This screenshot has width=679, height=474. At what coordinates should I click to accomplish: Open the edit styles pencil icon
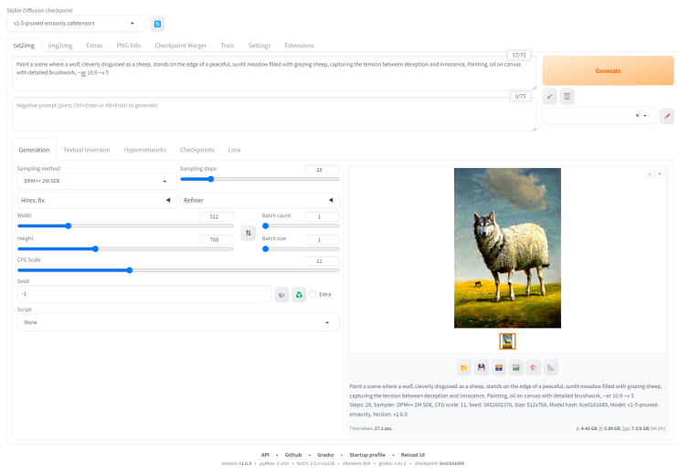[667, 116]
